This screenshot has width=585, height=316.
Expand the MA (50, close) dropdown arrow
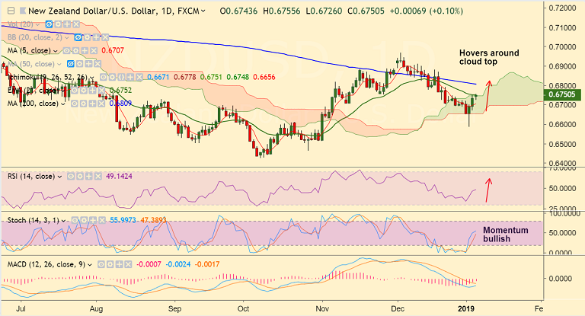click(59, 64)
